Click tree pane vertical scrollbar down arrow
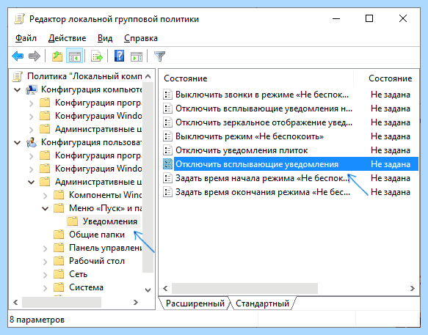The height and width of the screenshot is (335, 428). point(148,290)
